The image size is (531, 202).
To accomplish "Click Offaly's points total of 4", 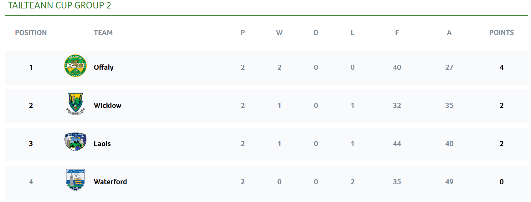I will tap(501, 67).
